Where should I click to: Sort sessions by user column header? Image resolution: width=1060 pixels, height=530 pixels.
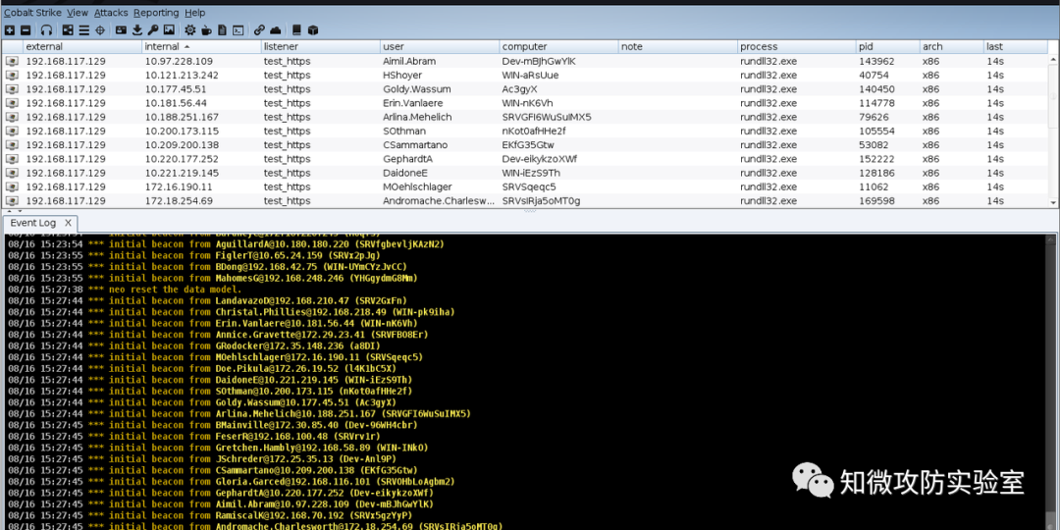440,47
